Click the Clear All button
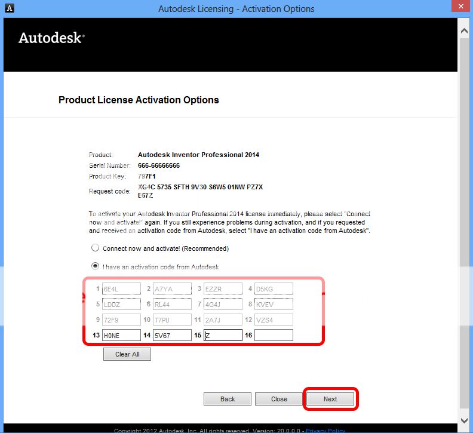This screenshot has height=433, width=473. click(127, 354)
